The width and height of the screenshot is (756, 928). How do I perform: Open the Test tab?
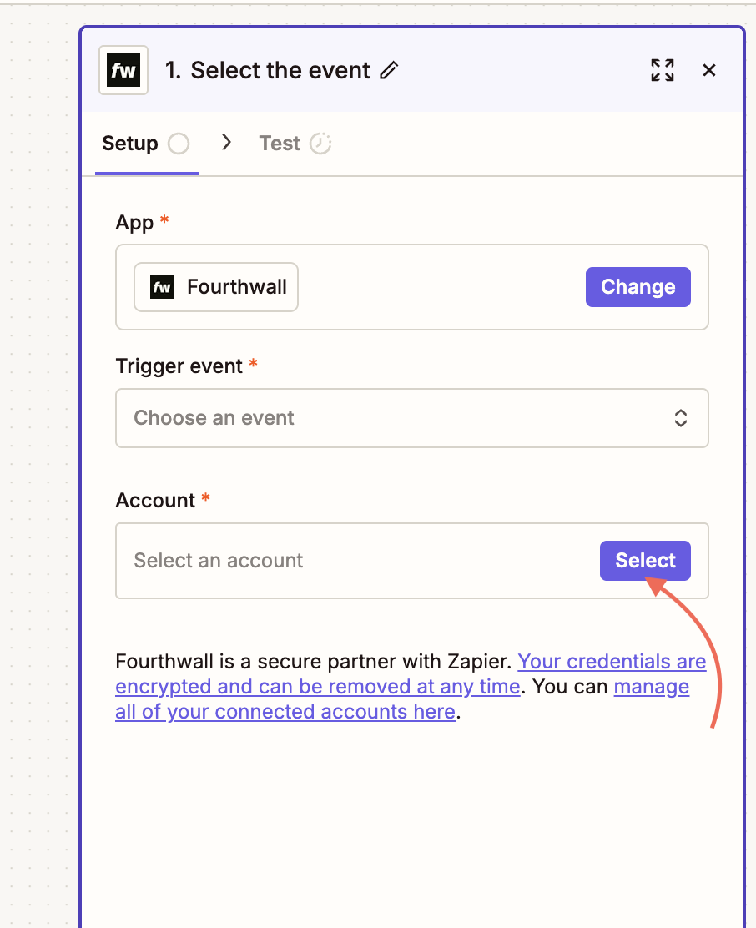coord(280,144)
